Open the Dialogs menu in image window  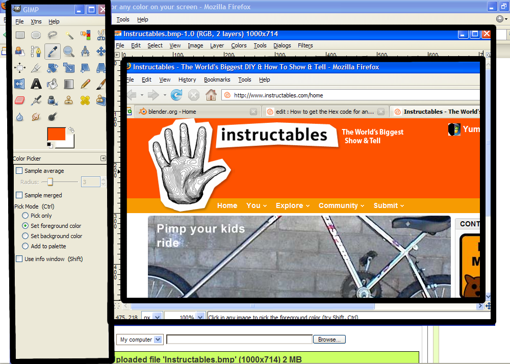(x=282, y=45)
